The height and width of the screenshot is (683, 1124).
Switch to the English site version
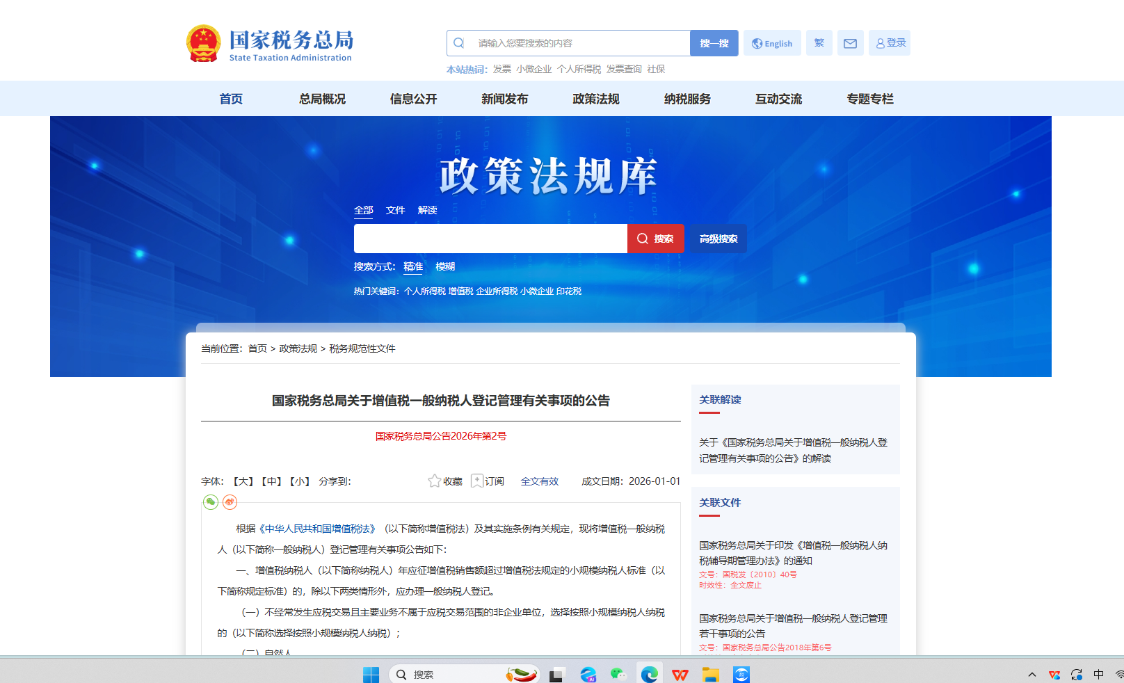click(x=772, y=43)
